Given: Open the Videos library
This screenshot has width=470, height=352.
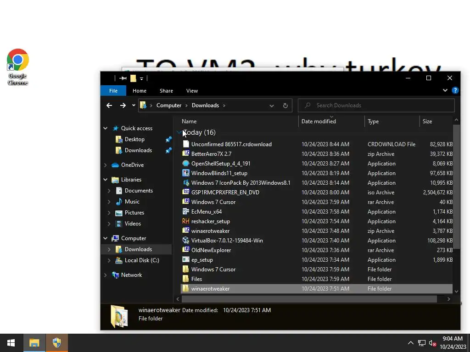Looking at the screenshot, I should pos(133,224).
